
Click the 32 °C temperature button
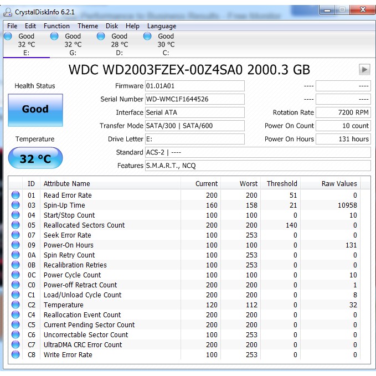35,159
